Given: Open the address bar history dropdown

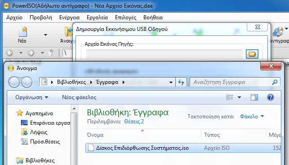Looking at the screenshot, I should point(171,82).
